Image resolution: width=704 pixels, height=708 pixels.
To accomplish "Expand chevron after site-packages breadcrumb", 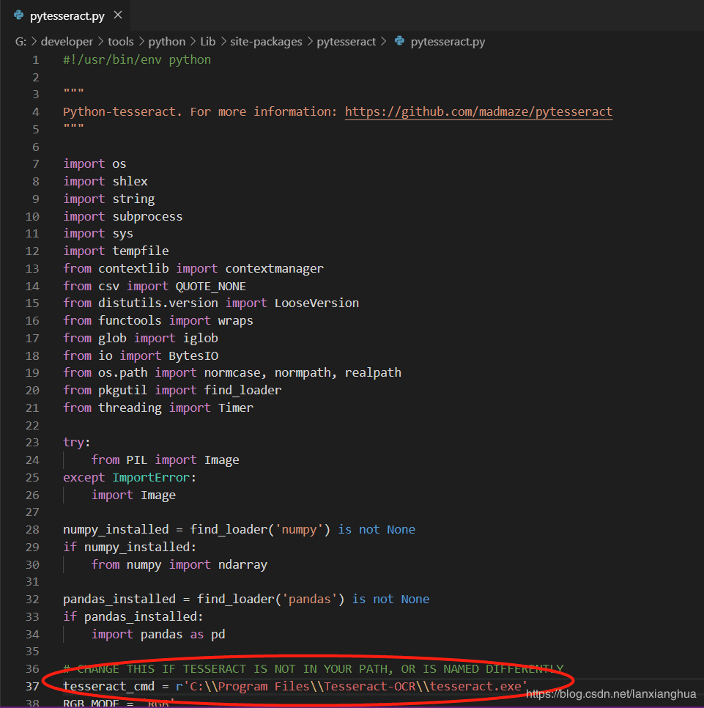I will pos(310,42).
